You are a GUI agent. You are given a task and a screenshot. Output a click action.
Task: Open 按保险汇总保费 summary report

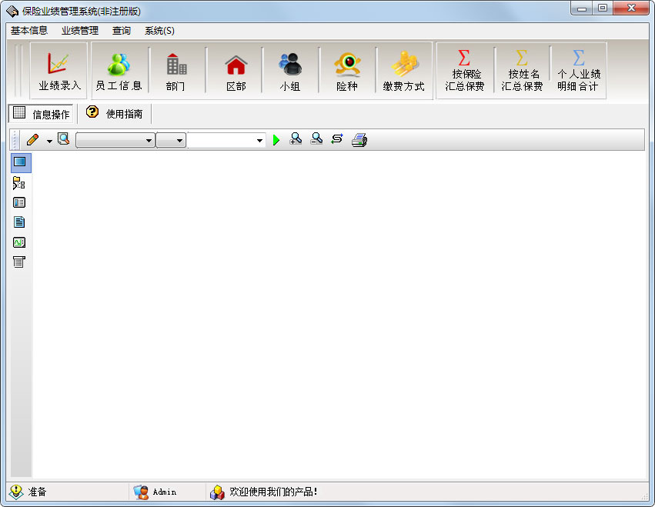[465, 71]
